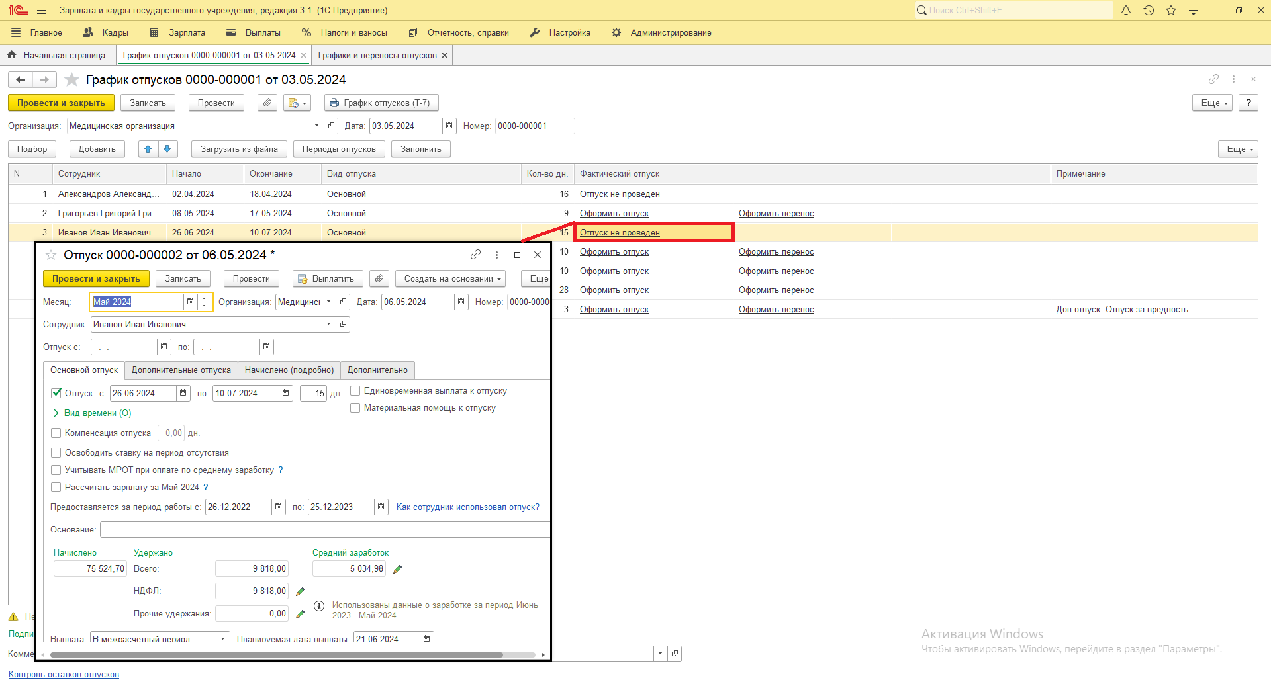Open Организация record with the open-form icon

(x=332, y=126)
